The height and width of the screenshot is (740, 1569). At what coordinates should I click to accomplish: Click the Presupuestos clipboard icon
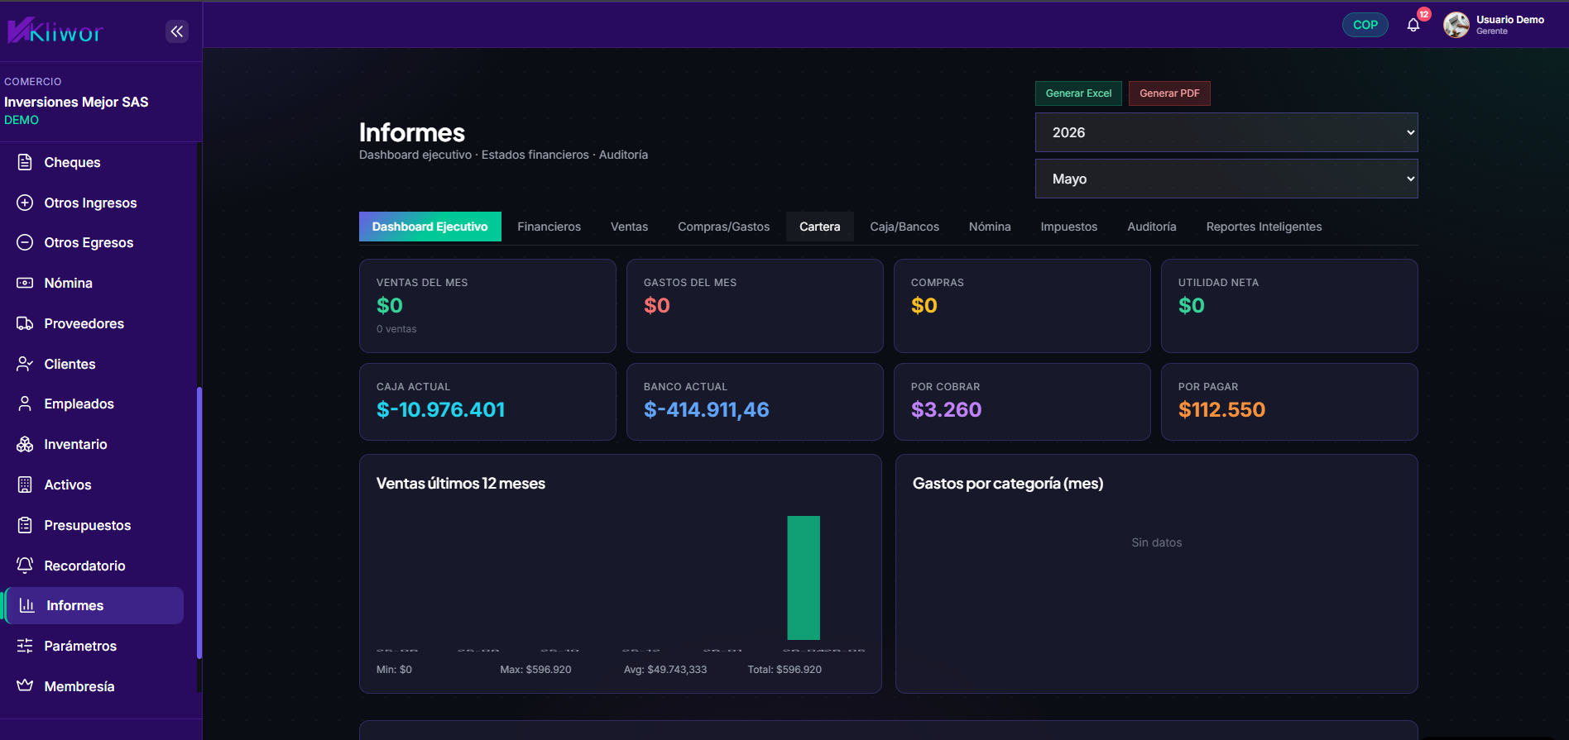tap(25, 525)
